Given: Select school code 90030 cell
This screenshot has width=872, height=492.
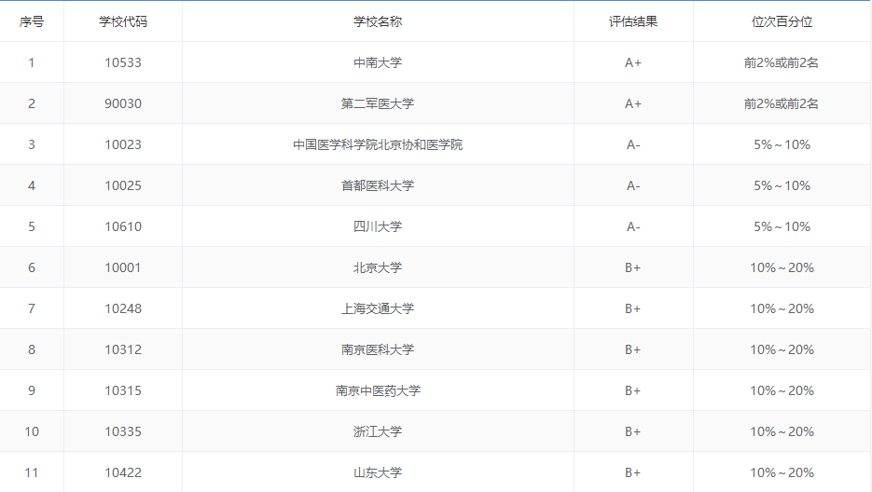Looking at the screenshot, I should 123,103.
